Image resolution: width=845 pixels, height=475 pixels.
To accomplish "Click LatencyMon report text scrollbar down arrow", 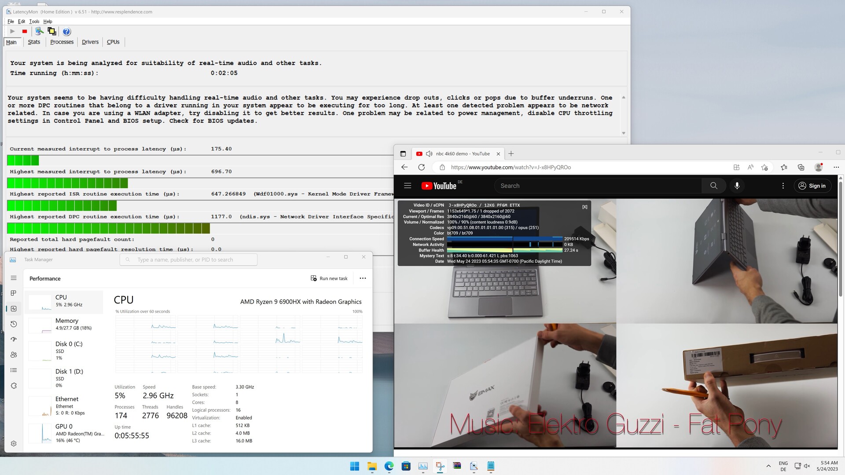I will tap(623, 133).
